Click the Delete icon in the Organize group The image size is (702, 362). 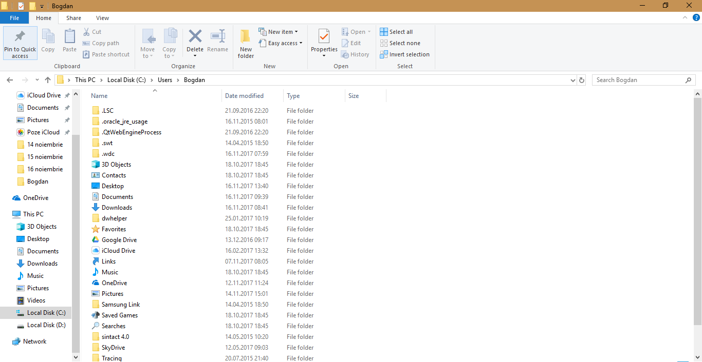[195, 37]
